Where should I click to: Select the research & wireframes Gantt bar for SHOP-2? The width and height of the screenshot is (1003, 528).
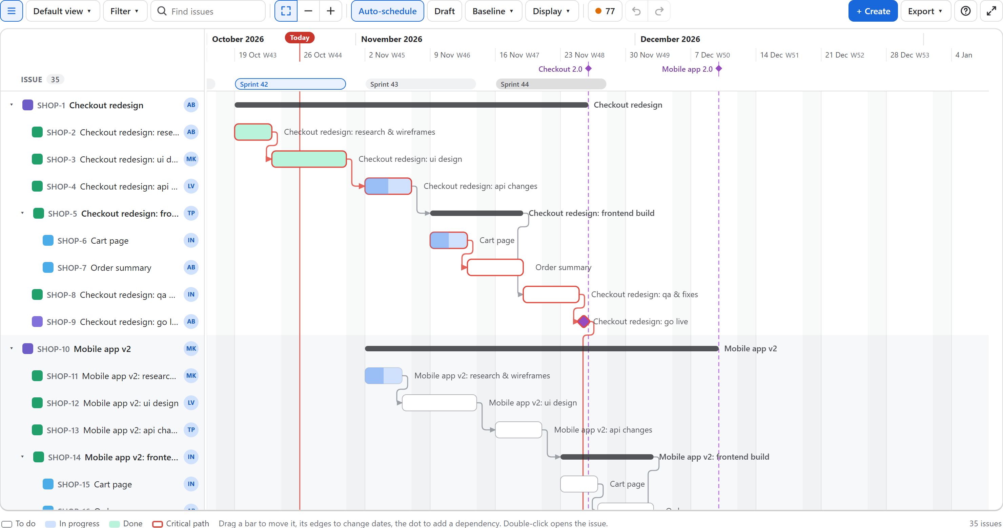tap(253, 132)
